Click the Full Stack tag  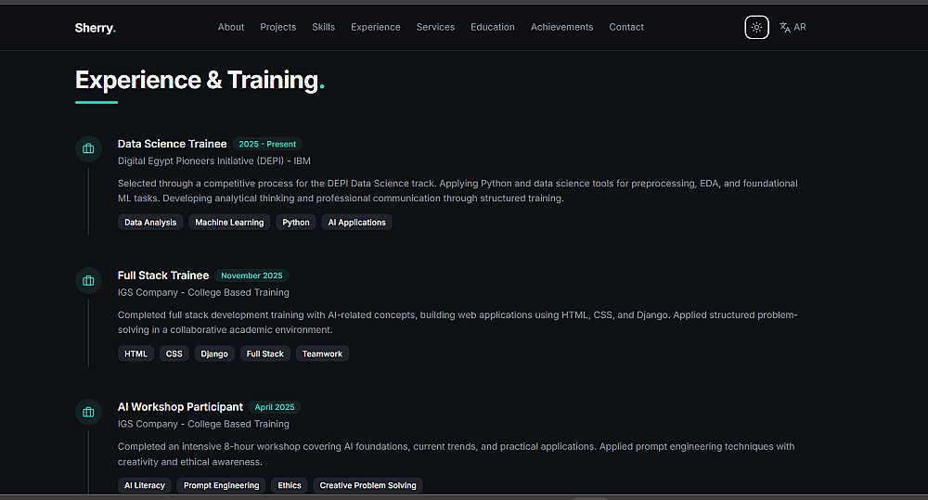[x=265, y=353]
